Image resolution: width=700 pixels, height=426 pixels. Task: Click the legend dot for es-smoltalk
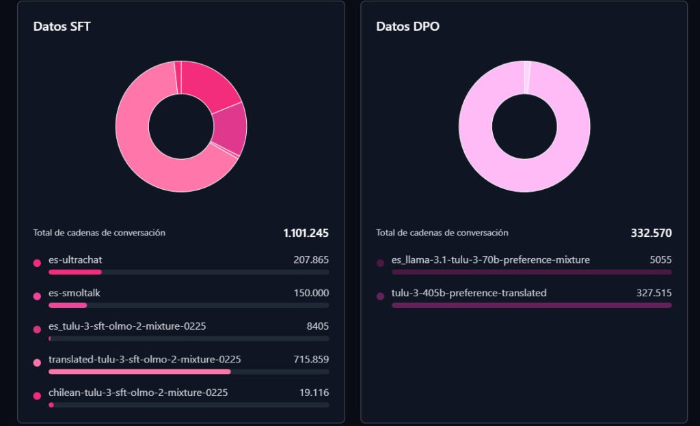(37, 296)
